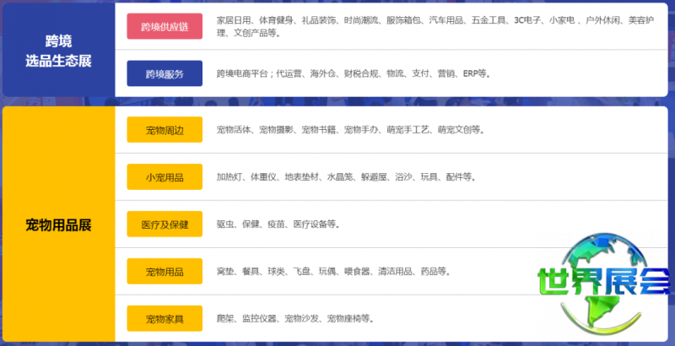This screenshot has width=675, height=346.
Task: Click ERP in the 跨境服务 description
Action: click(x=472, y=73)
